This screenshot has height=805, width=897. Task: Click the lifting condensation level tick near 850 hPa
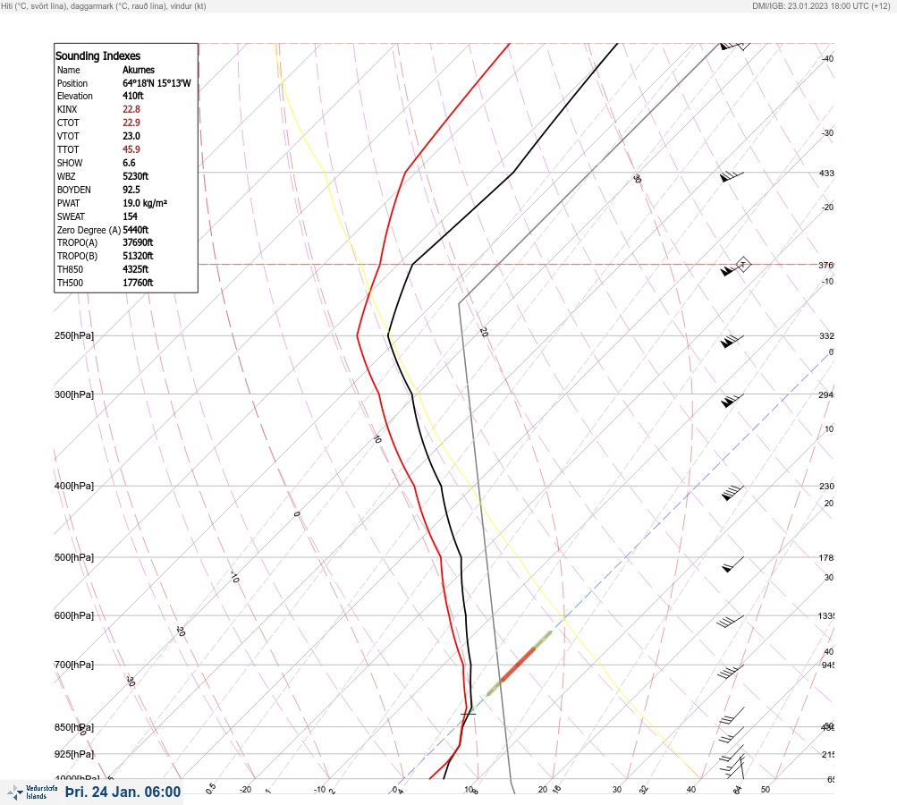[x=468, y=714]
